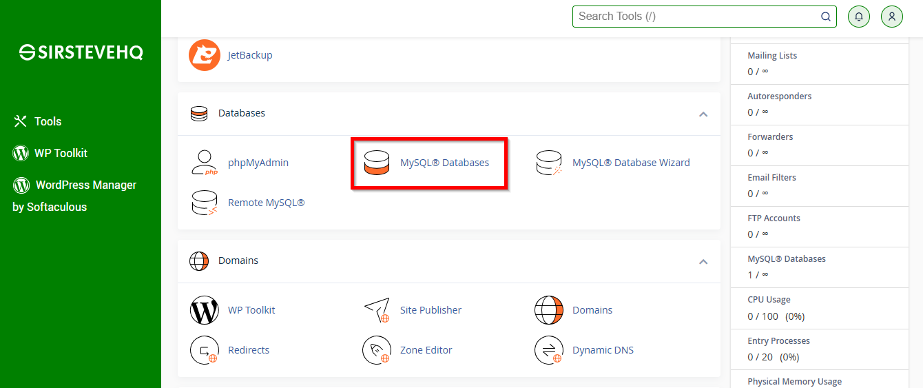This screenshot has width=923, height=388.
Task: Click the Databases section title
Action: (x=242, y=113)
